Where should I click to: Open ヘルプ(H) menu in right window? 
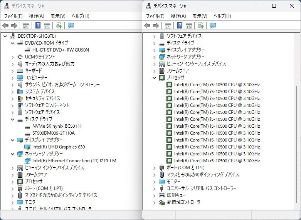click(x=222, y=16)
